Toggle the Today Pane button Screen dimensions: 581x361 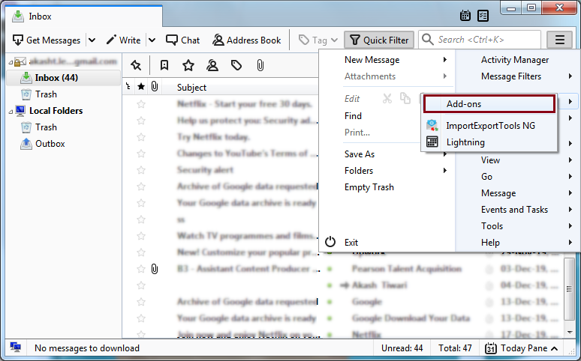(x=522, y=348)
